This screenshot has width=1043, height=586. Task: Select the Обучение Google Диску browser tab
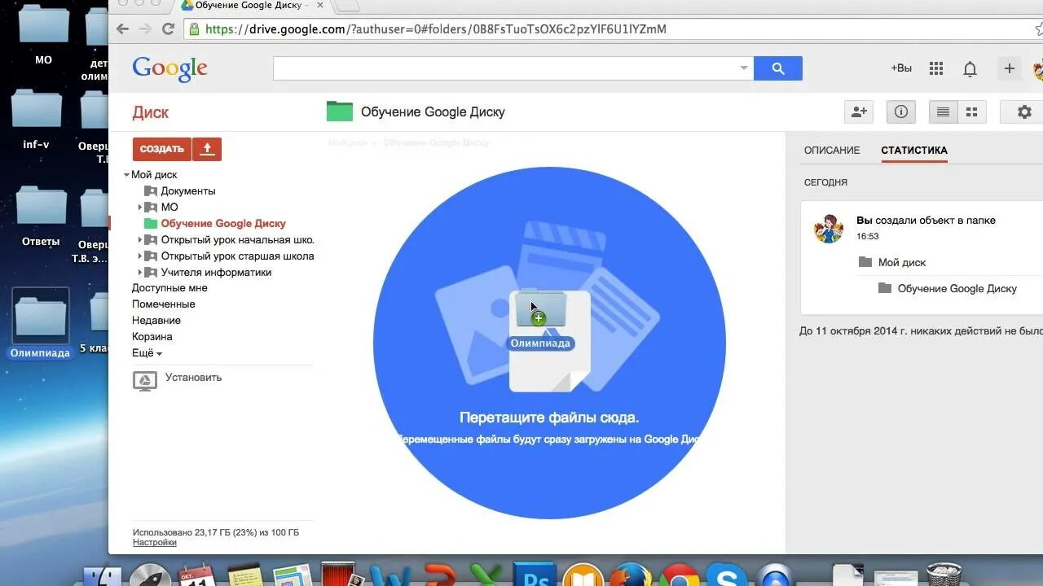click(x=249, y=6)
